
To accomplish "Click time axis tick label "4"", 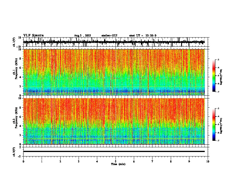I will click(97, 161).
